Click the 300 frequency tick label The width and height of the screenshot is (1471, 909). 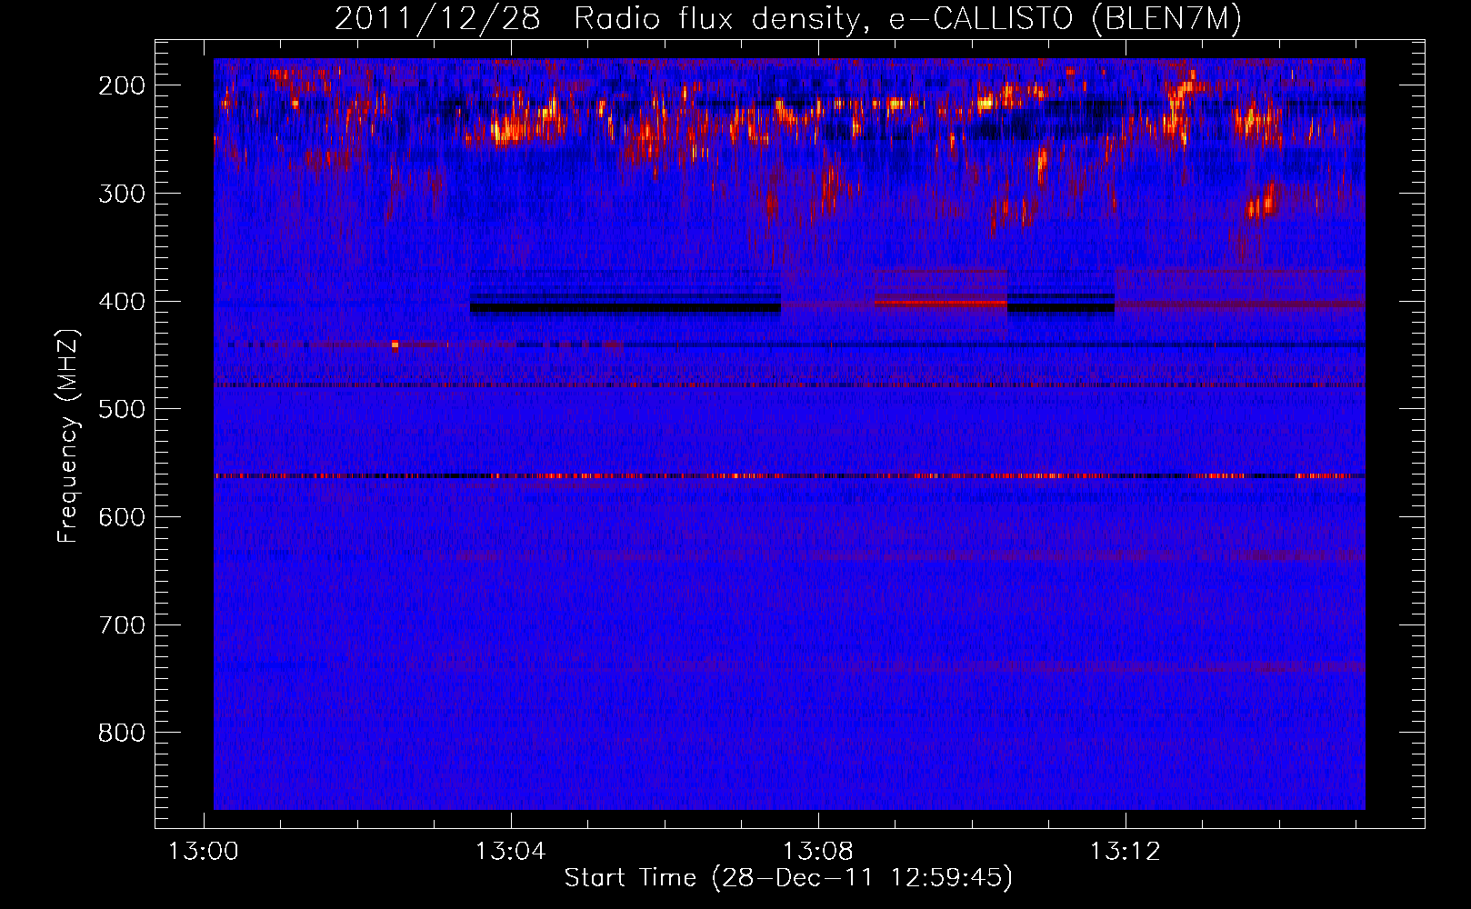pyautogui.click(x=122, y=194)
